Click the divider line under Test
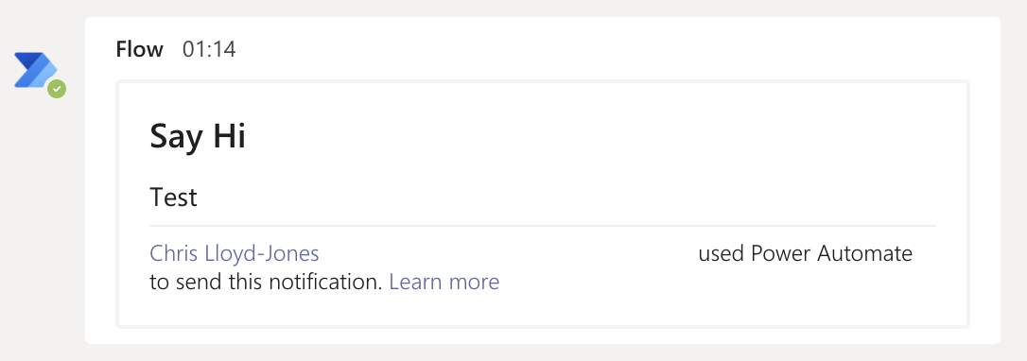 [542, 226]
